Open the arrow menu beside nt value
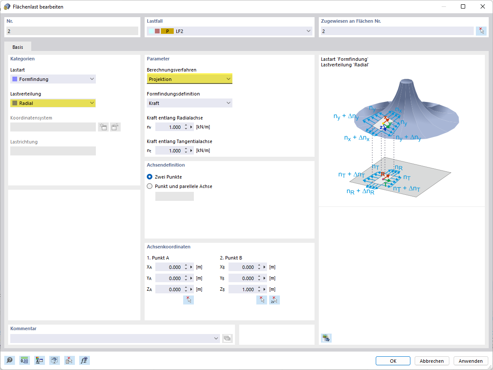493x370 pixels. tap(192, 151)
